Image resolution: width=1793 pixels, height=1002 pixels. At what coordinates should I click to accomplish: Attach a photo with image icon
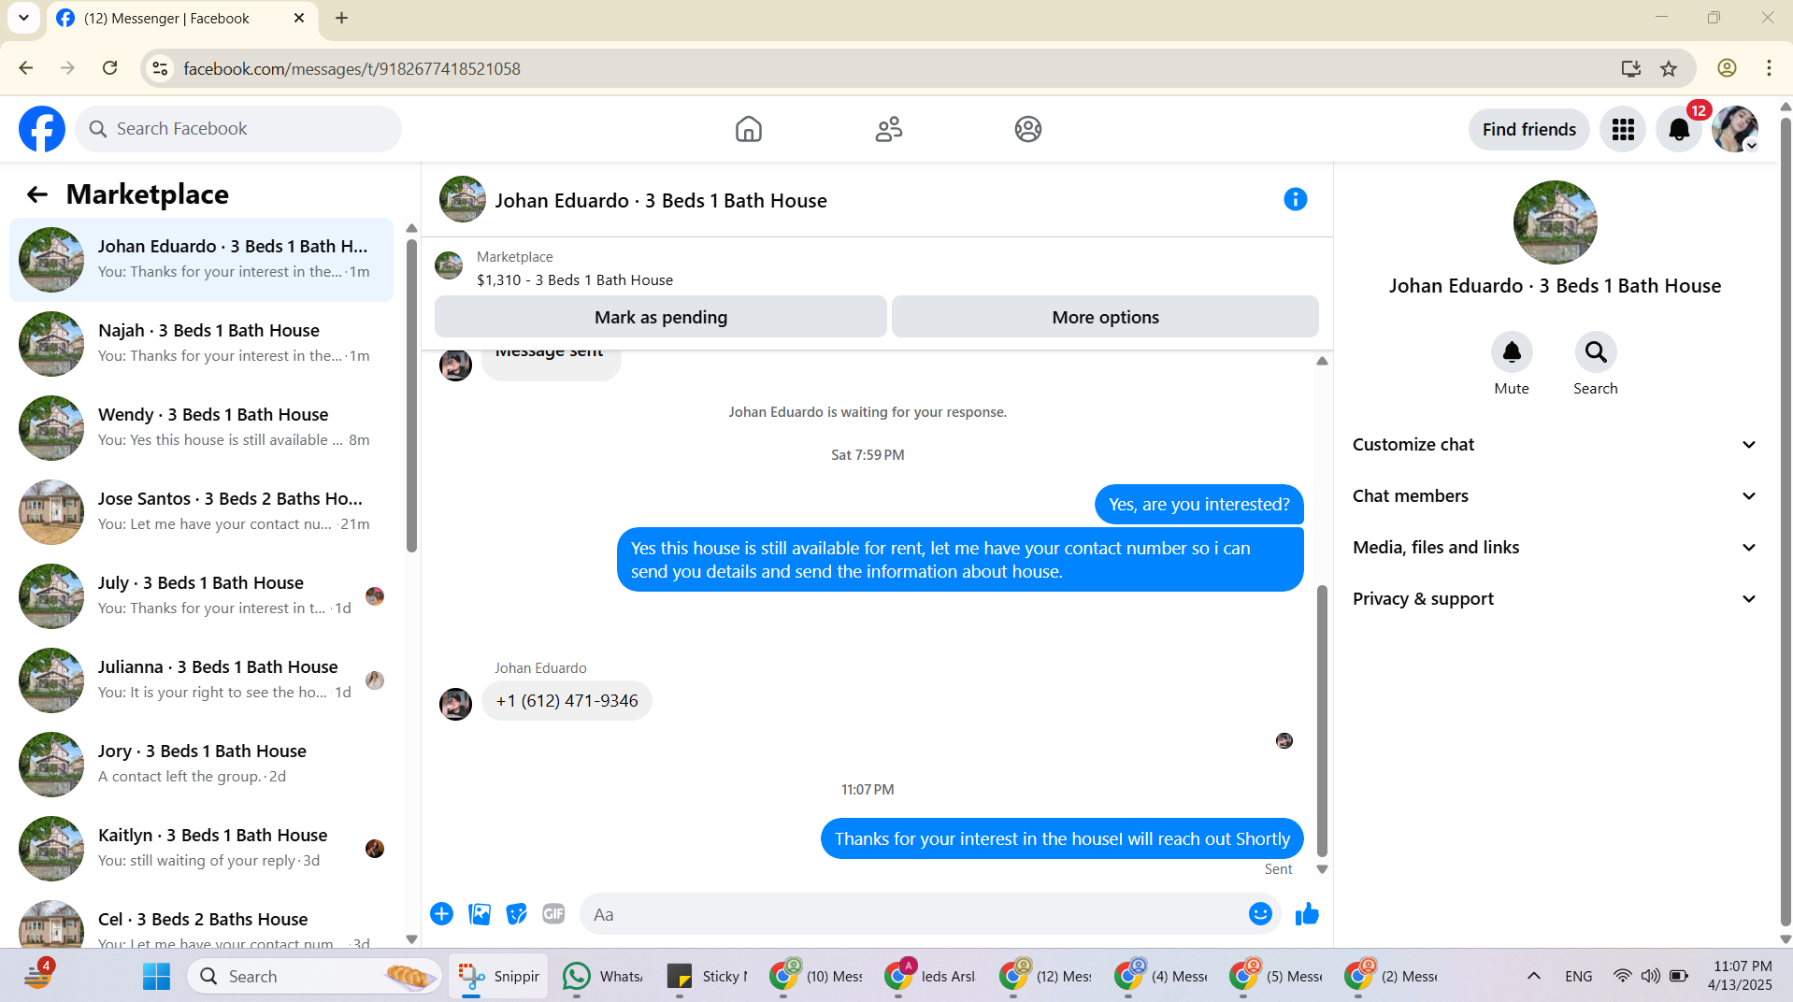pos(480,914)
